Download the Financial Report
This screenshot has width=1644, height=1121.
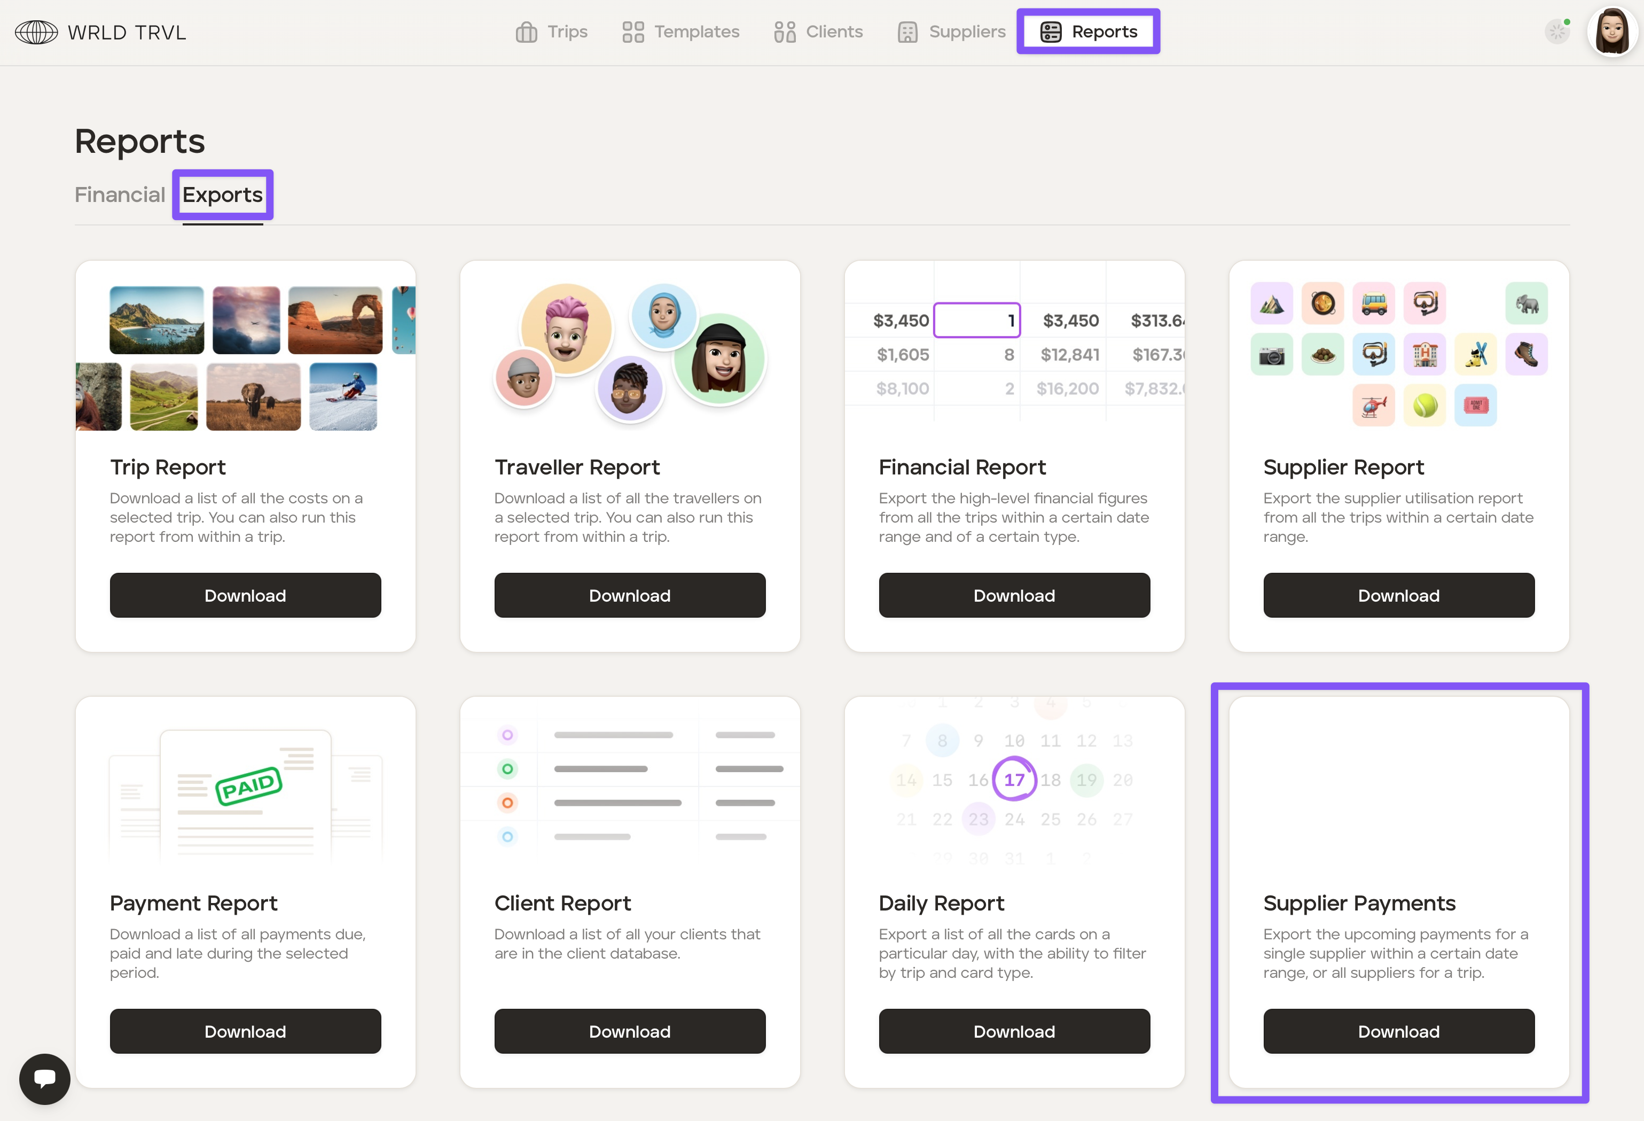[x=1014, y=595]
